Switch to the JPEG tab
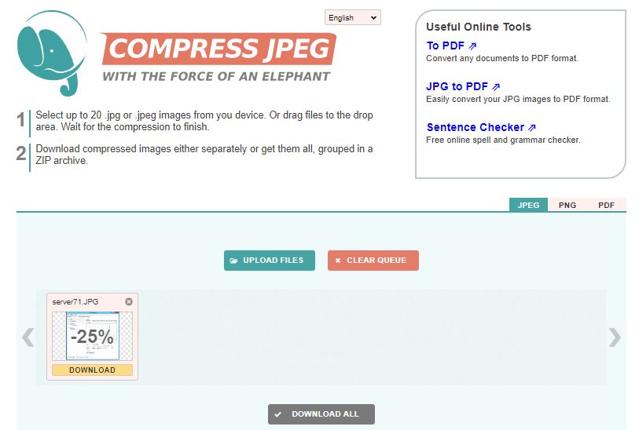This screenshot has height=430, width=639. coord(528,205)
